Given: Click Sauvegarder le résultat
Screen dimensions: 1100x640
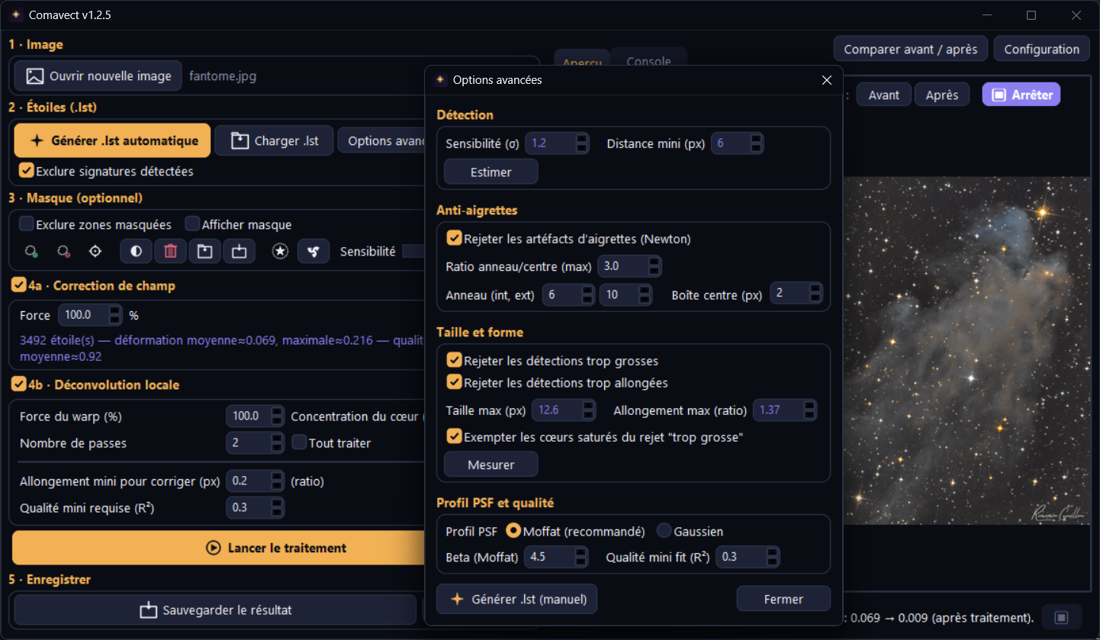Looking at the screenshot, I should pyautogui.click(x=215, y=609).
